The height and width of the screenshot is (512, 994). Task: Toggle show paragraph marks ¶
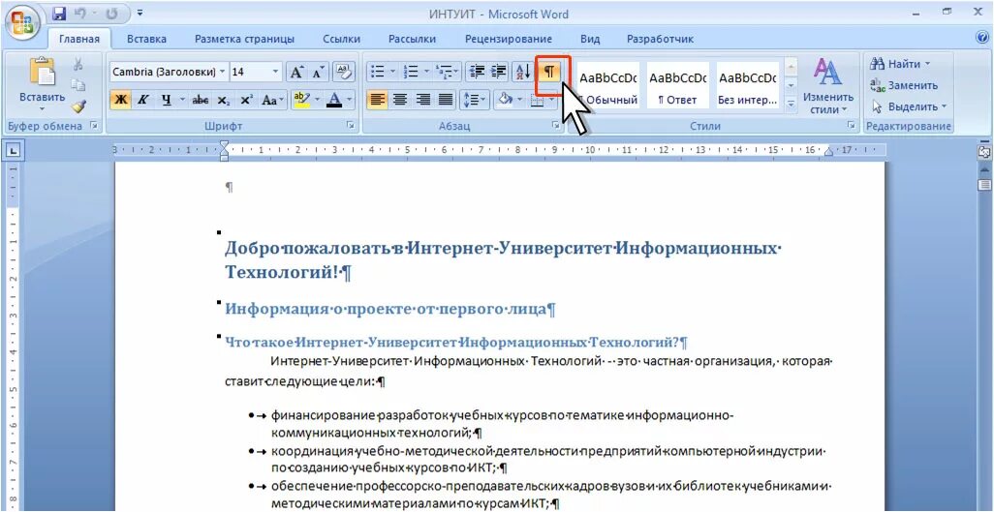(550, 72)
